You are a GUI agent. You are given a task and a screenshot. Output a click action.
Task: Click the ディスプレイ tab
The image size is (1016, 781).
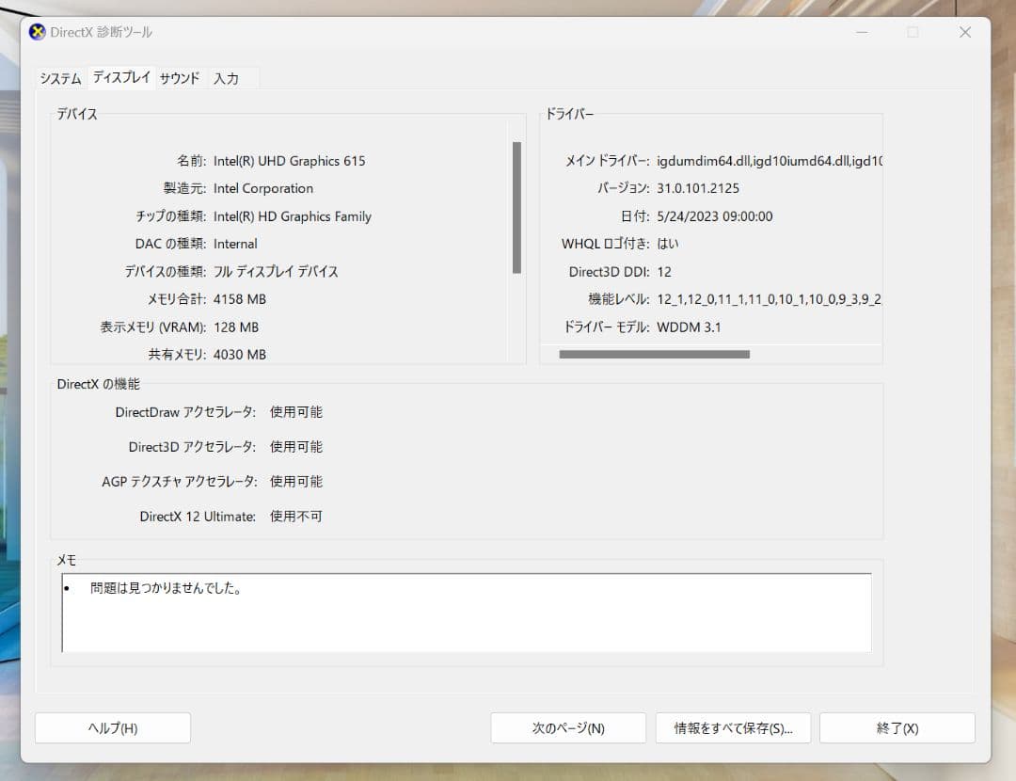pos(120,78)
